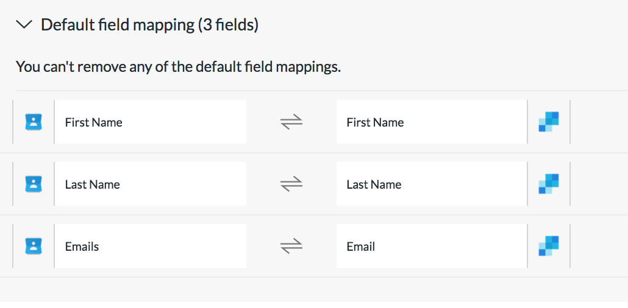Open the Emails source field box

150,245
